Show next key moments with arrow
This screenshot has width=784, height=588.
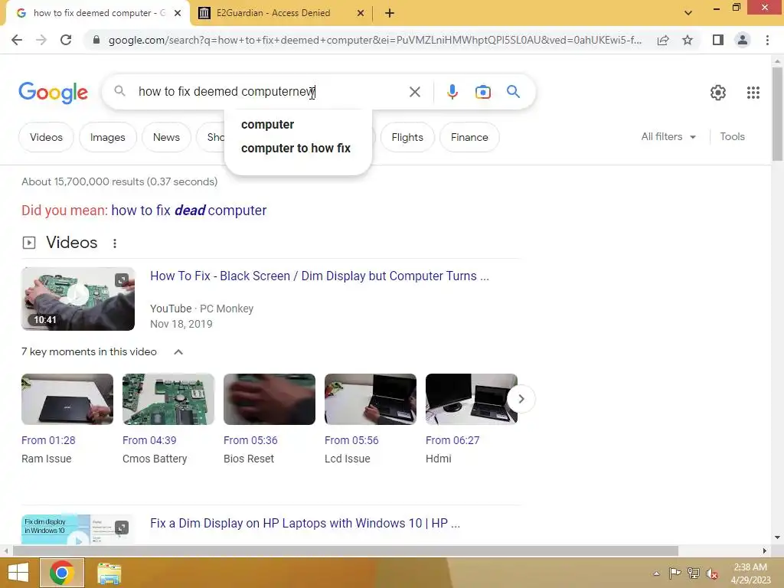click(x=521, y=399)
